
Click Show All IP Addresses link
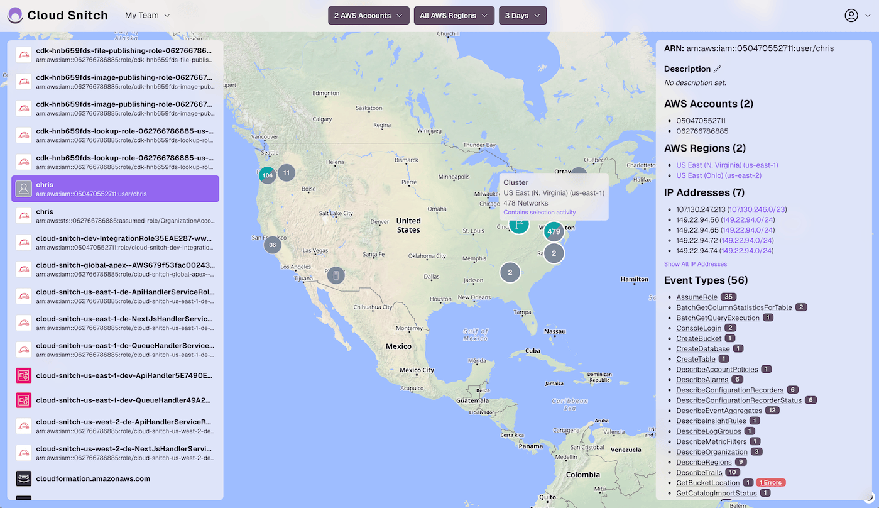(696, 264)
